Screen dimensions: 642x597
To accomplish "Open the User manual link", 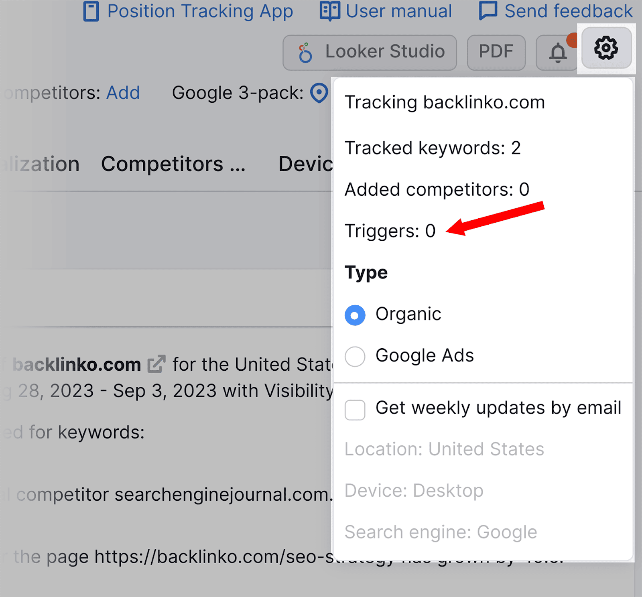I will (x=399, y=11).
